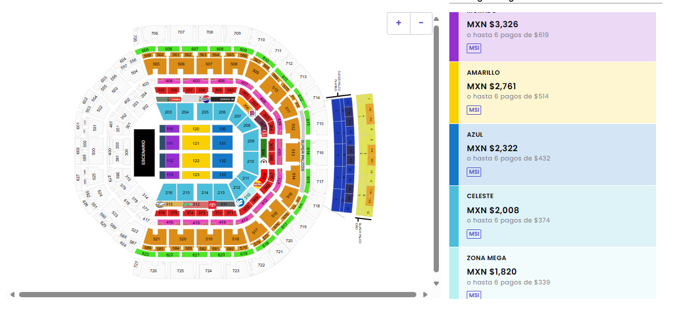685x314 pixels.
Task: Click the map's scroll right arrow
Action: 425,295
